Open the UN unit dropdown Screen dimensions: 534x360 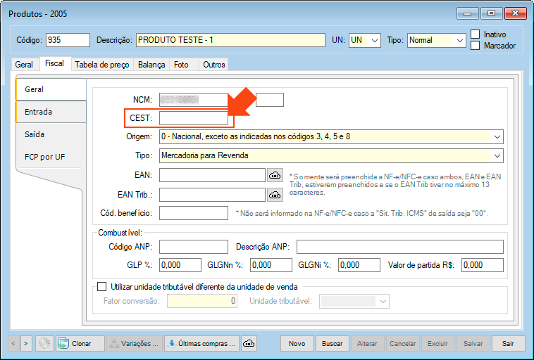pyautogui.click(x=374, y=41)
